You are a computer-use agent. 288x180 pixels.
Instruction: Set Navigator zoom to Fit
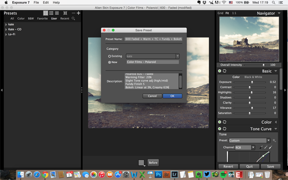227,13
